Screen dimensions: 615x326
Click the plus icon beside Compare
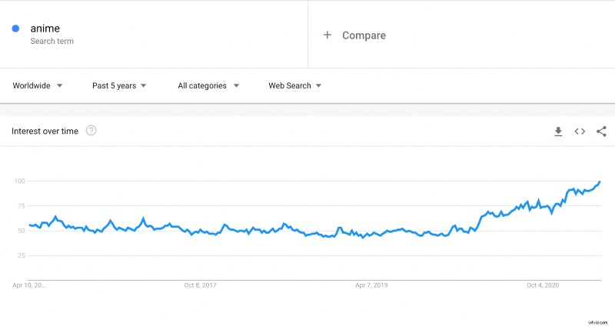[x=327, y=35]
